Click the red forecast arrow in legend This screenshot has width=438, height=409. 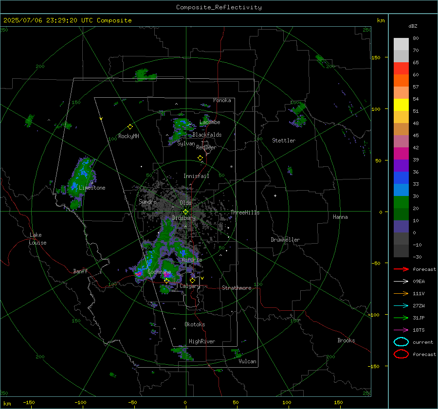coord(401,269)
